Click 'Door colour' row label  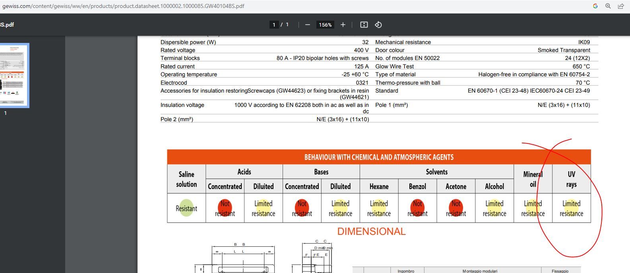pos(390,50)
